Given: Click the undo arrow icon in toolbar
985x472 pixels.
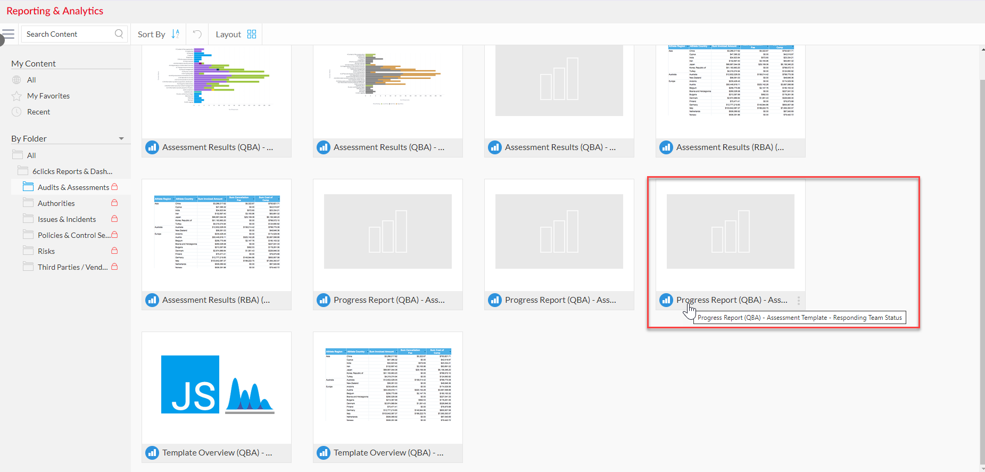Looking at the screenshot, I should pos(197,34).
